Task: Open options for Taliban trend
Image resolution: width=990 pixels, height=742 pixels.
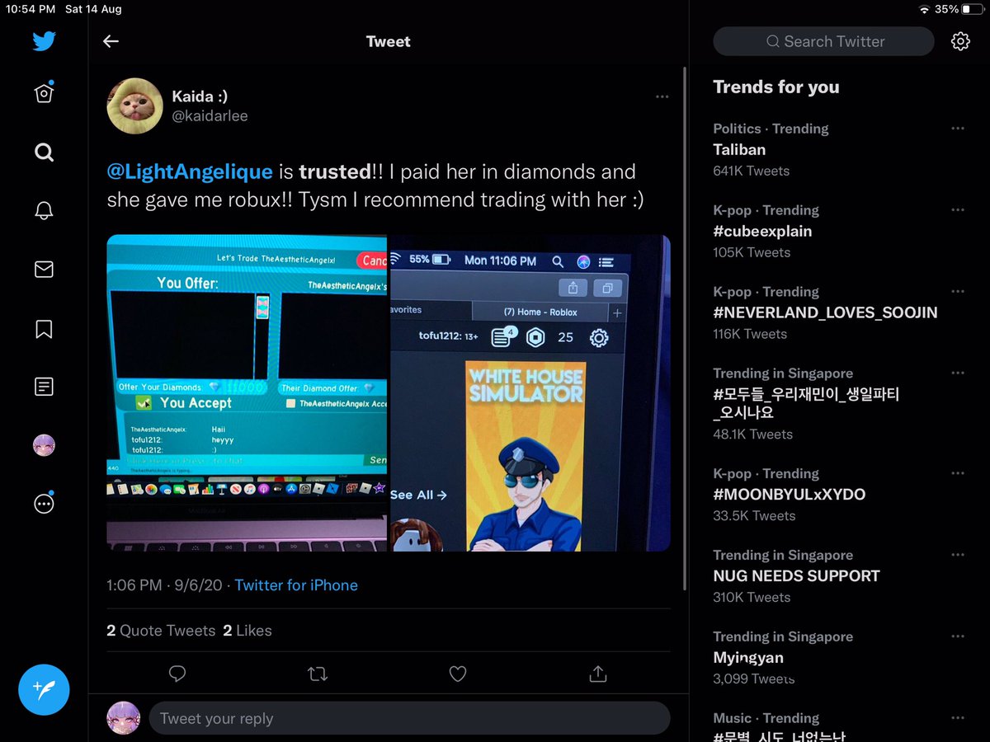Action: pos(957,129)
